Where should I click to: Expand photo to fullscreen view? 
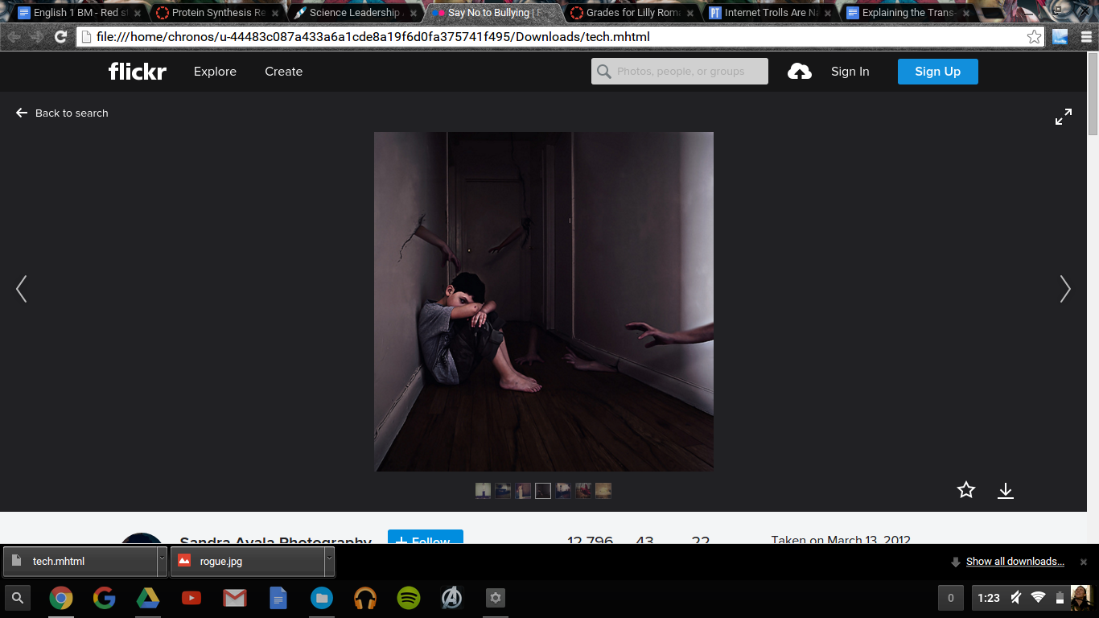point(1063,117)
